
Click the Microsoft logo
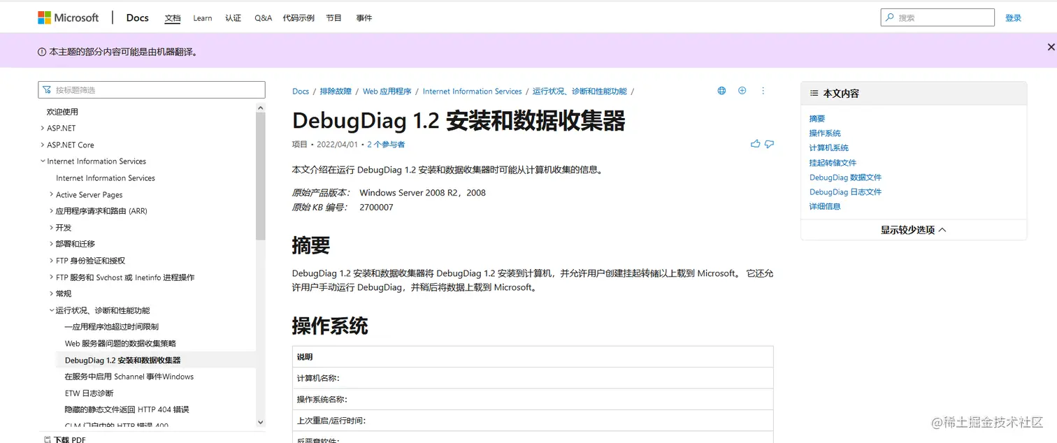click(x=69, y=17)
